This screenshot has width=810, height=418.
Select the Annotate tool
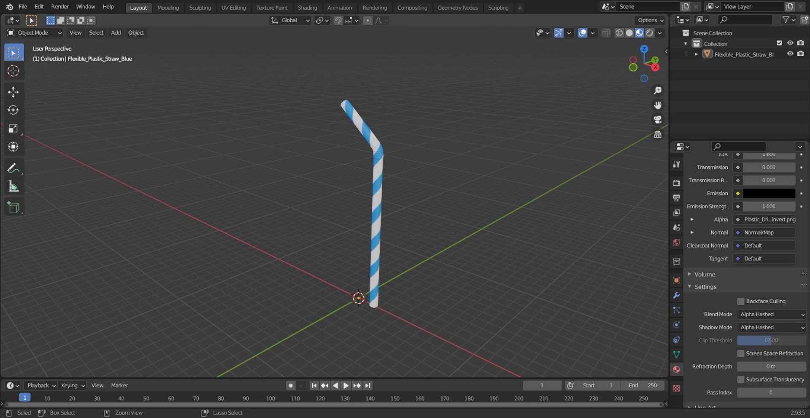point(13,168)
